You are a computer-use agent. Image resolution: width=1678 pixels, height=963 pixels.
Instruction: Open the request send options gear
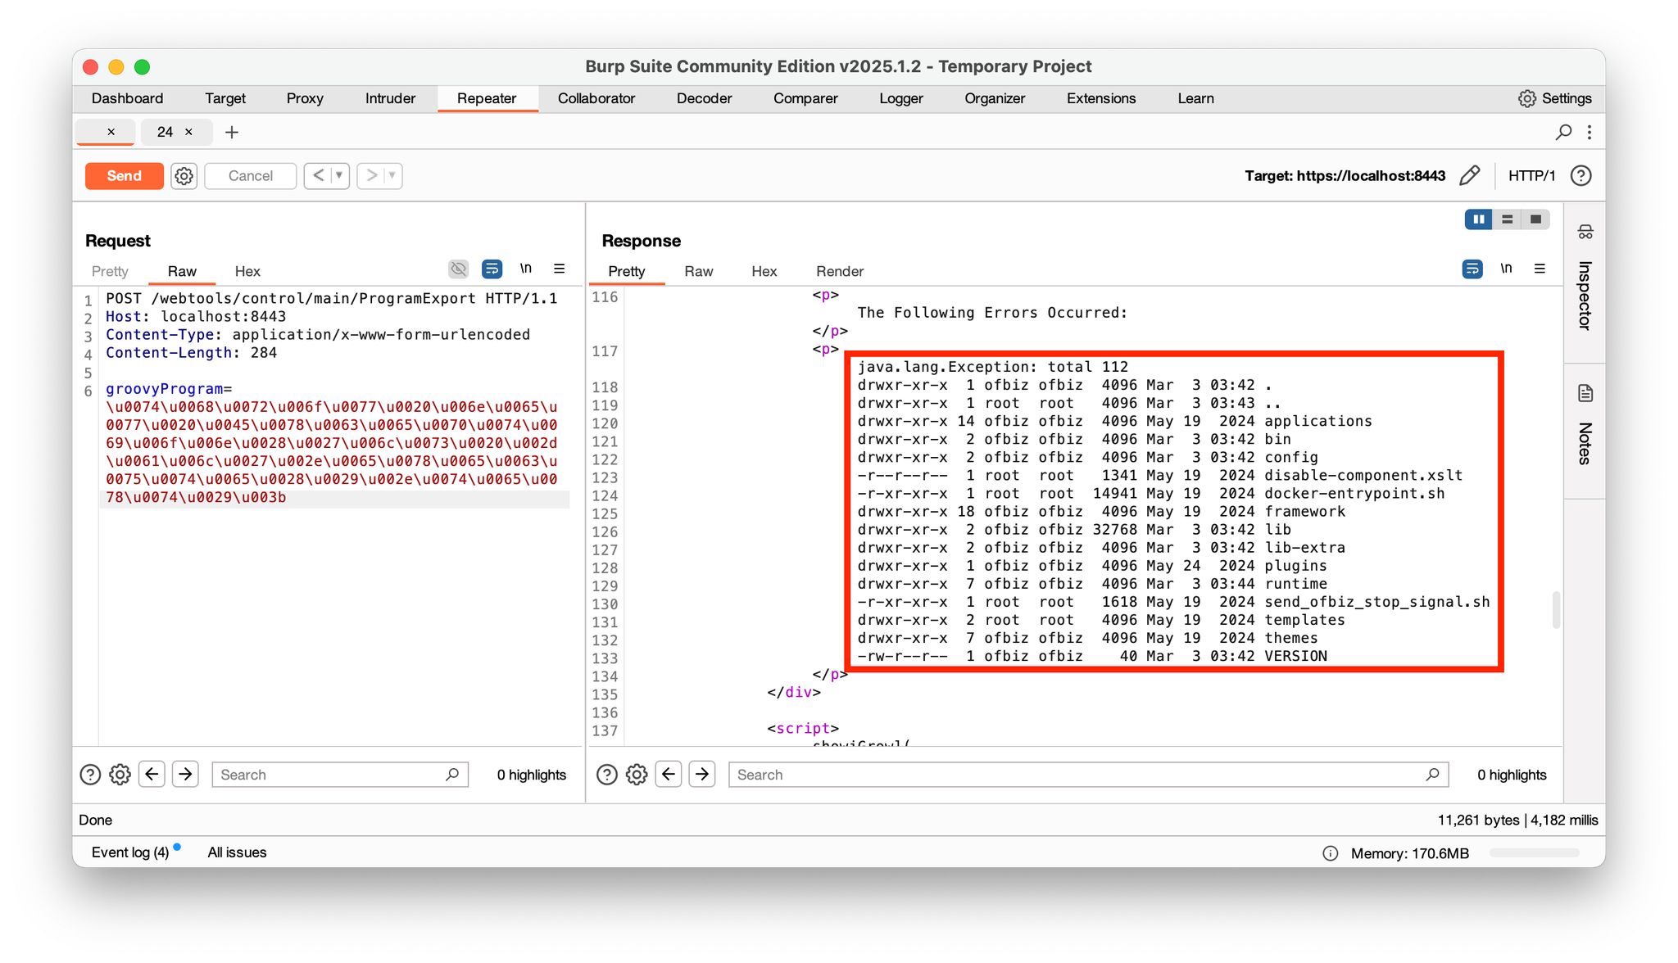pyautogui.click(x=184, y=175)
